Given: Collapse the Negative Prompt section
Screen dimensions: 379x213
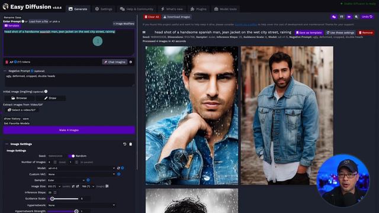Looking at the screenshot, I should click(5, 71).
